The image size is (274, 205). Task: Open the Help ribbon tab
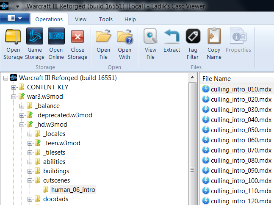130,19
